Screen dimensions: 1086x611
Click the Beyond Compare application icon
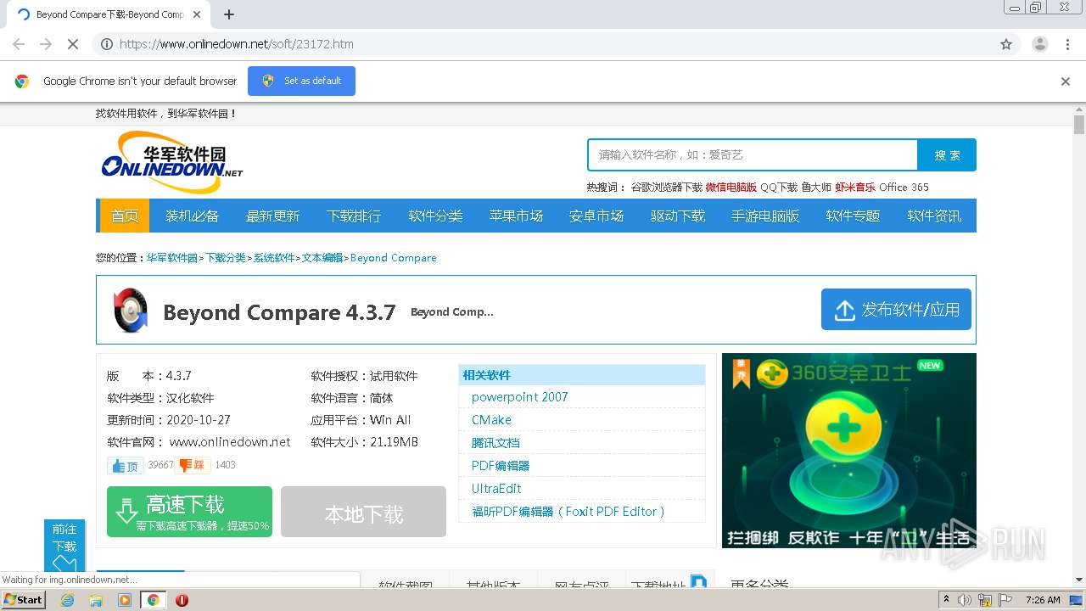(132, 311)
